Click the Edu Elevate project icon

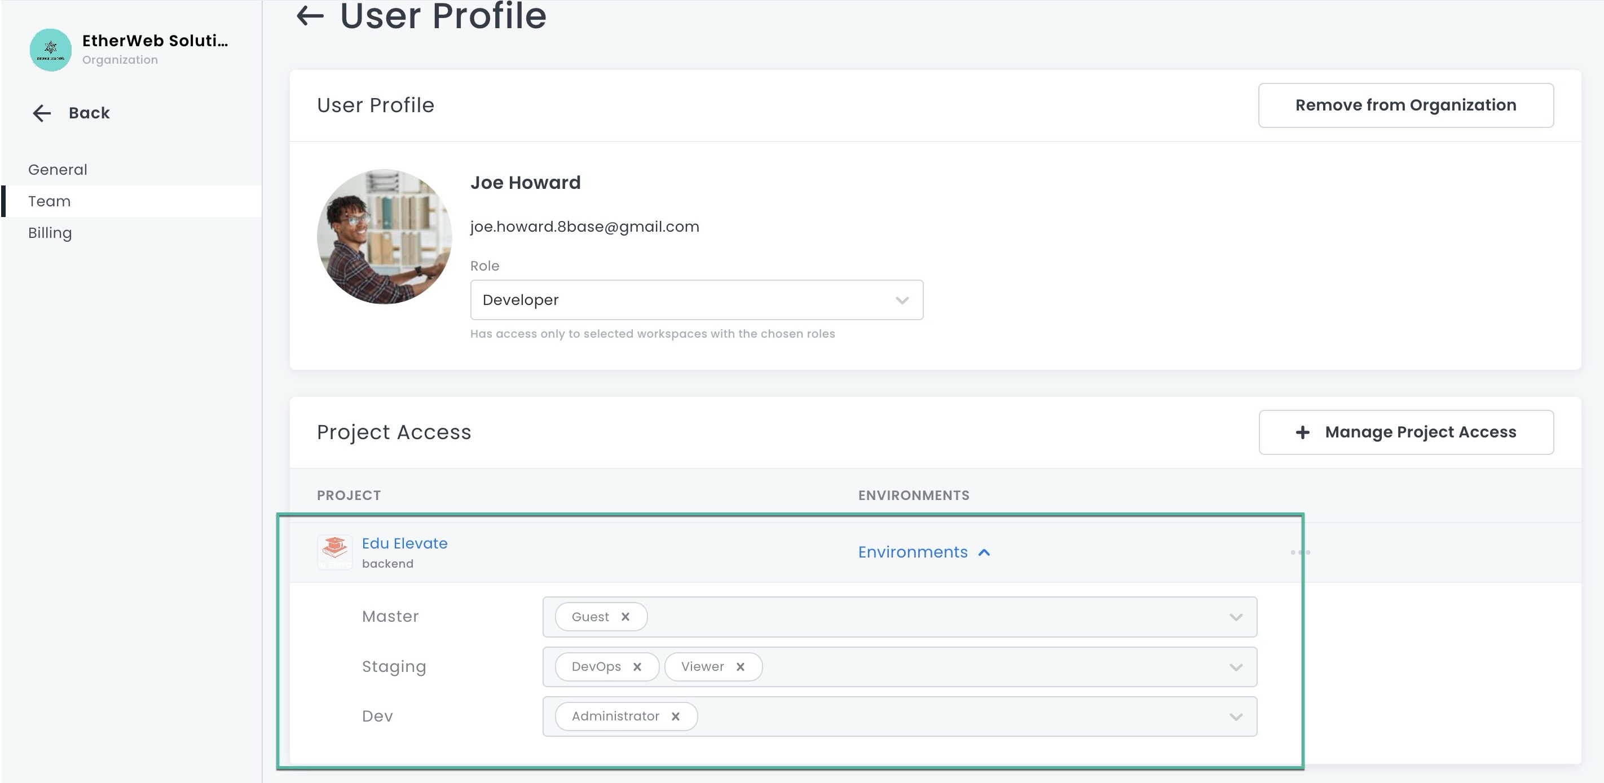click(x=334, y=551)
